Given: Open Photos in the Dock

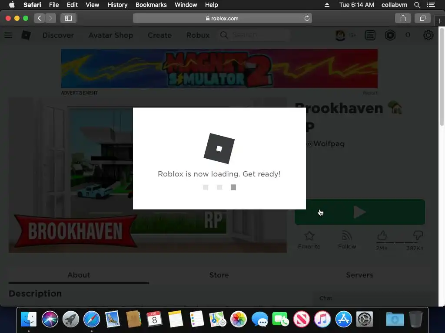Looking at the screenshot, I should click(x=239, y=319).
